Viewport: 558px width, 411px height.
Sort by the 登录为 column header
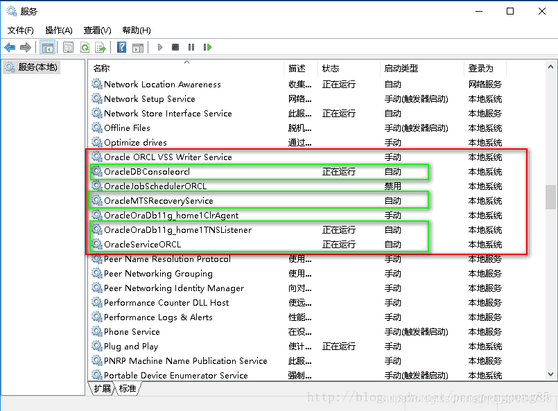(x=485, y=68)
